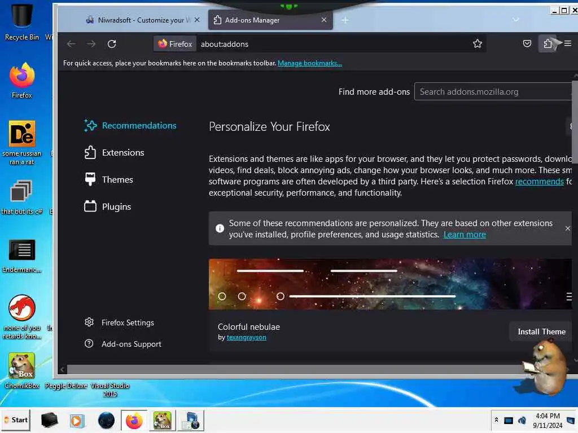Open the 'that but its c#' desktop icon
Viewport: 578px width, 433px height.
click(x=22, y=197)
